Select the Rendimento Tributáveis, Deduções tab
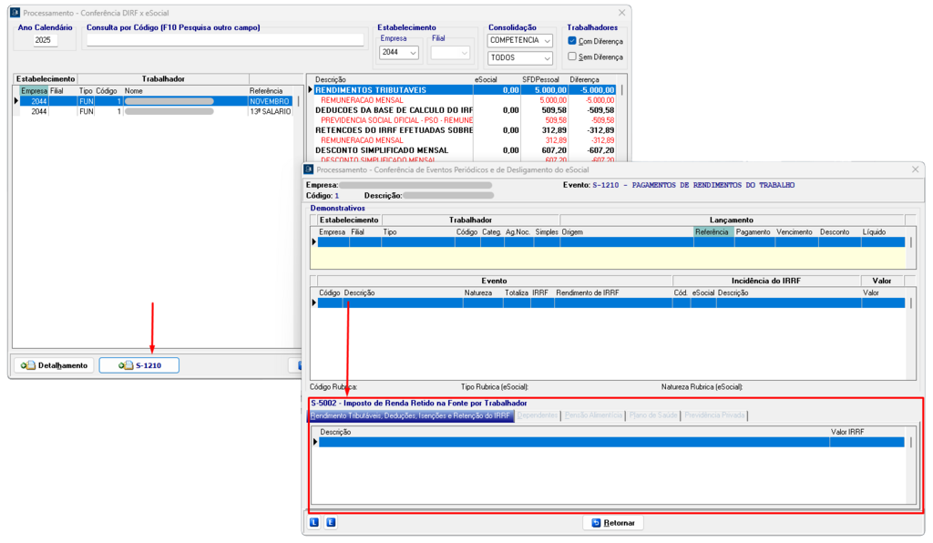 pos(410,415)
